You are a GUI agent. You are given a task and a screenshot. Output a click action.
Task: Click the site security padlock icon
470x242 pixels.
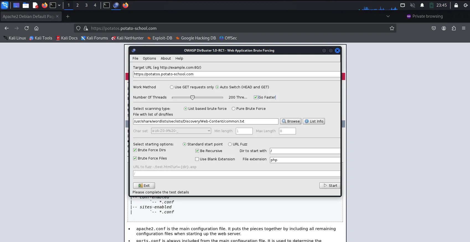point(86,28)
